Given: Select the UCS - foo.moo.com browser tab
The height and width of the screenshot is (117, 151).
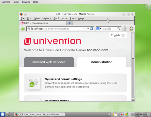Looking at the screenshot, I should (43, 23).
